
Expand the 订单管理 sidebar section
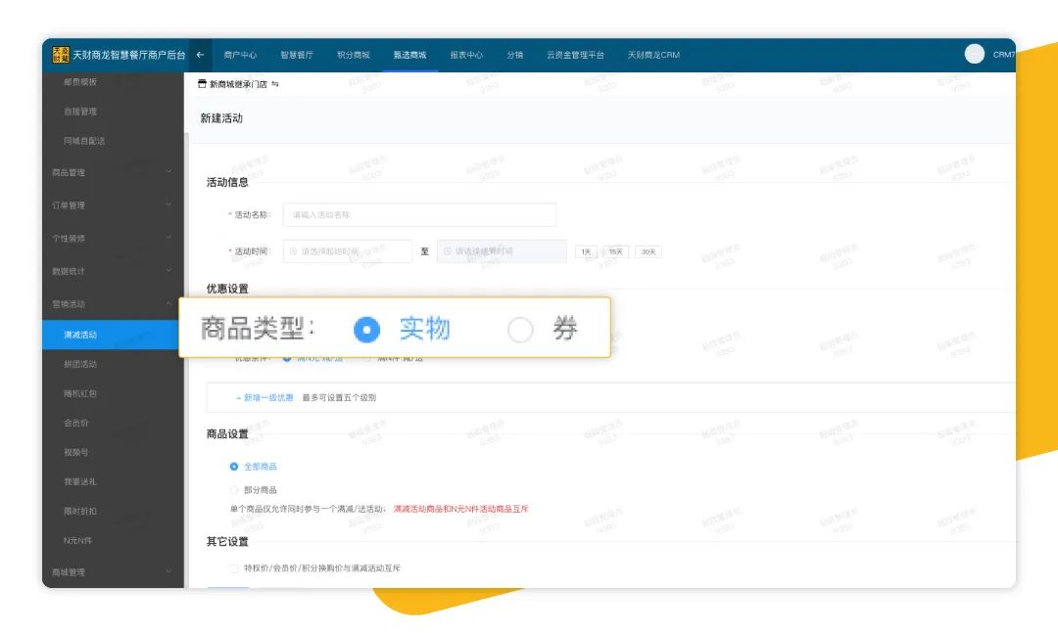113,204
